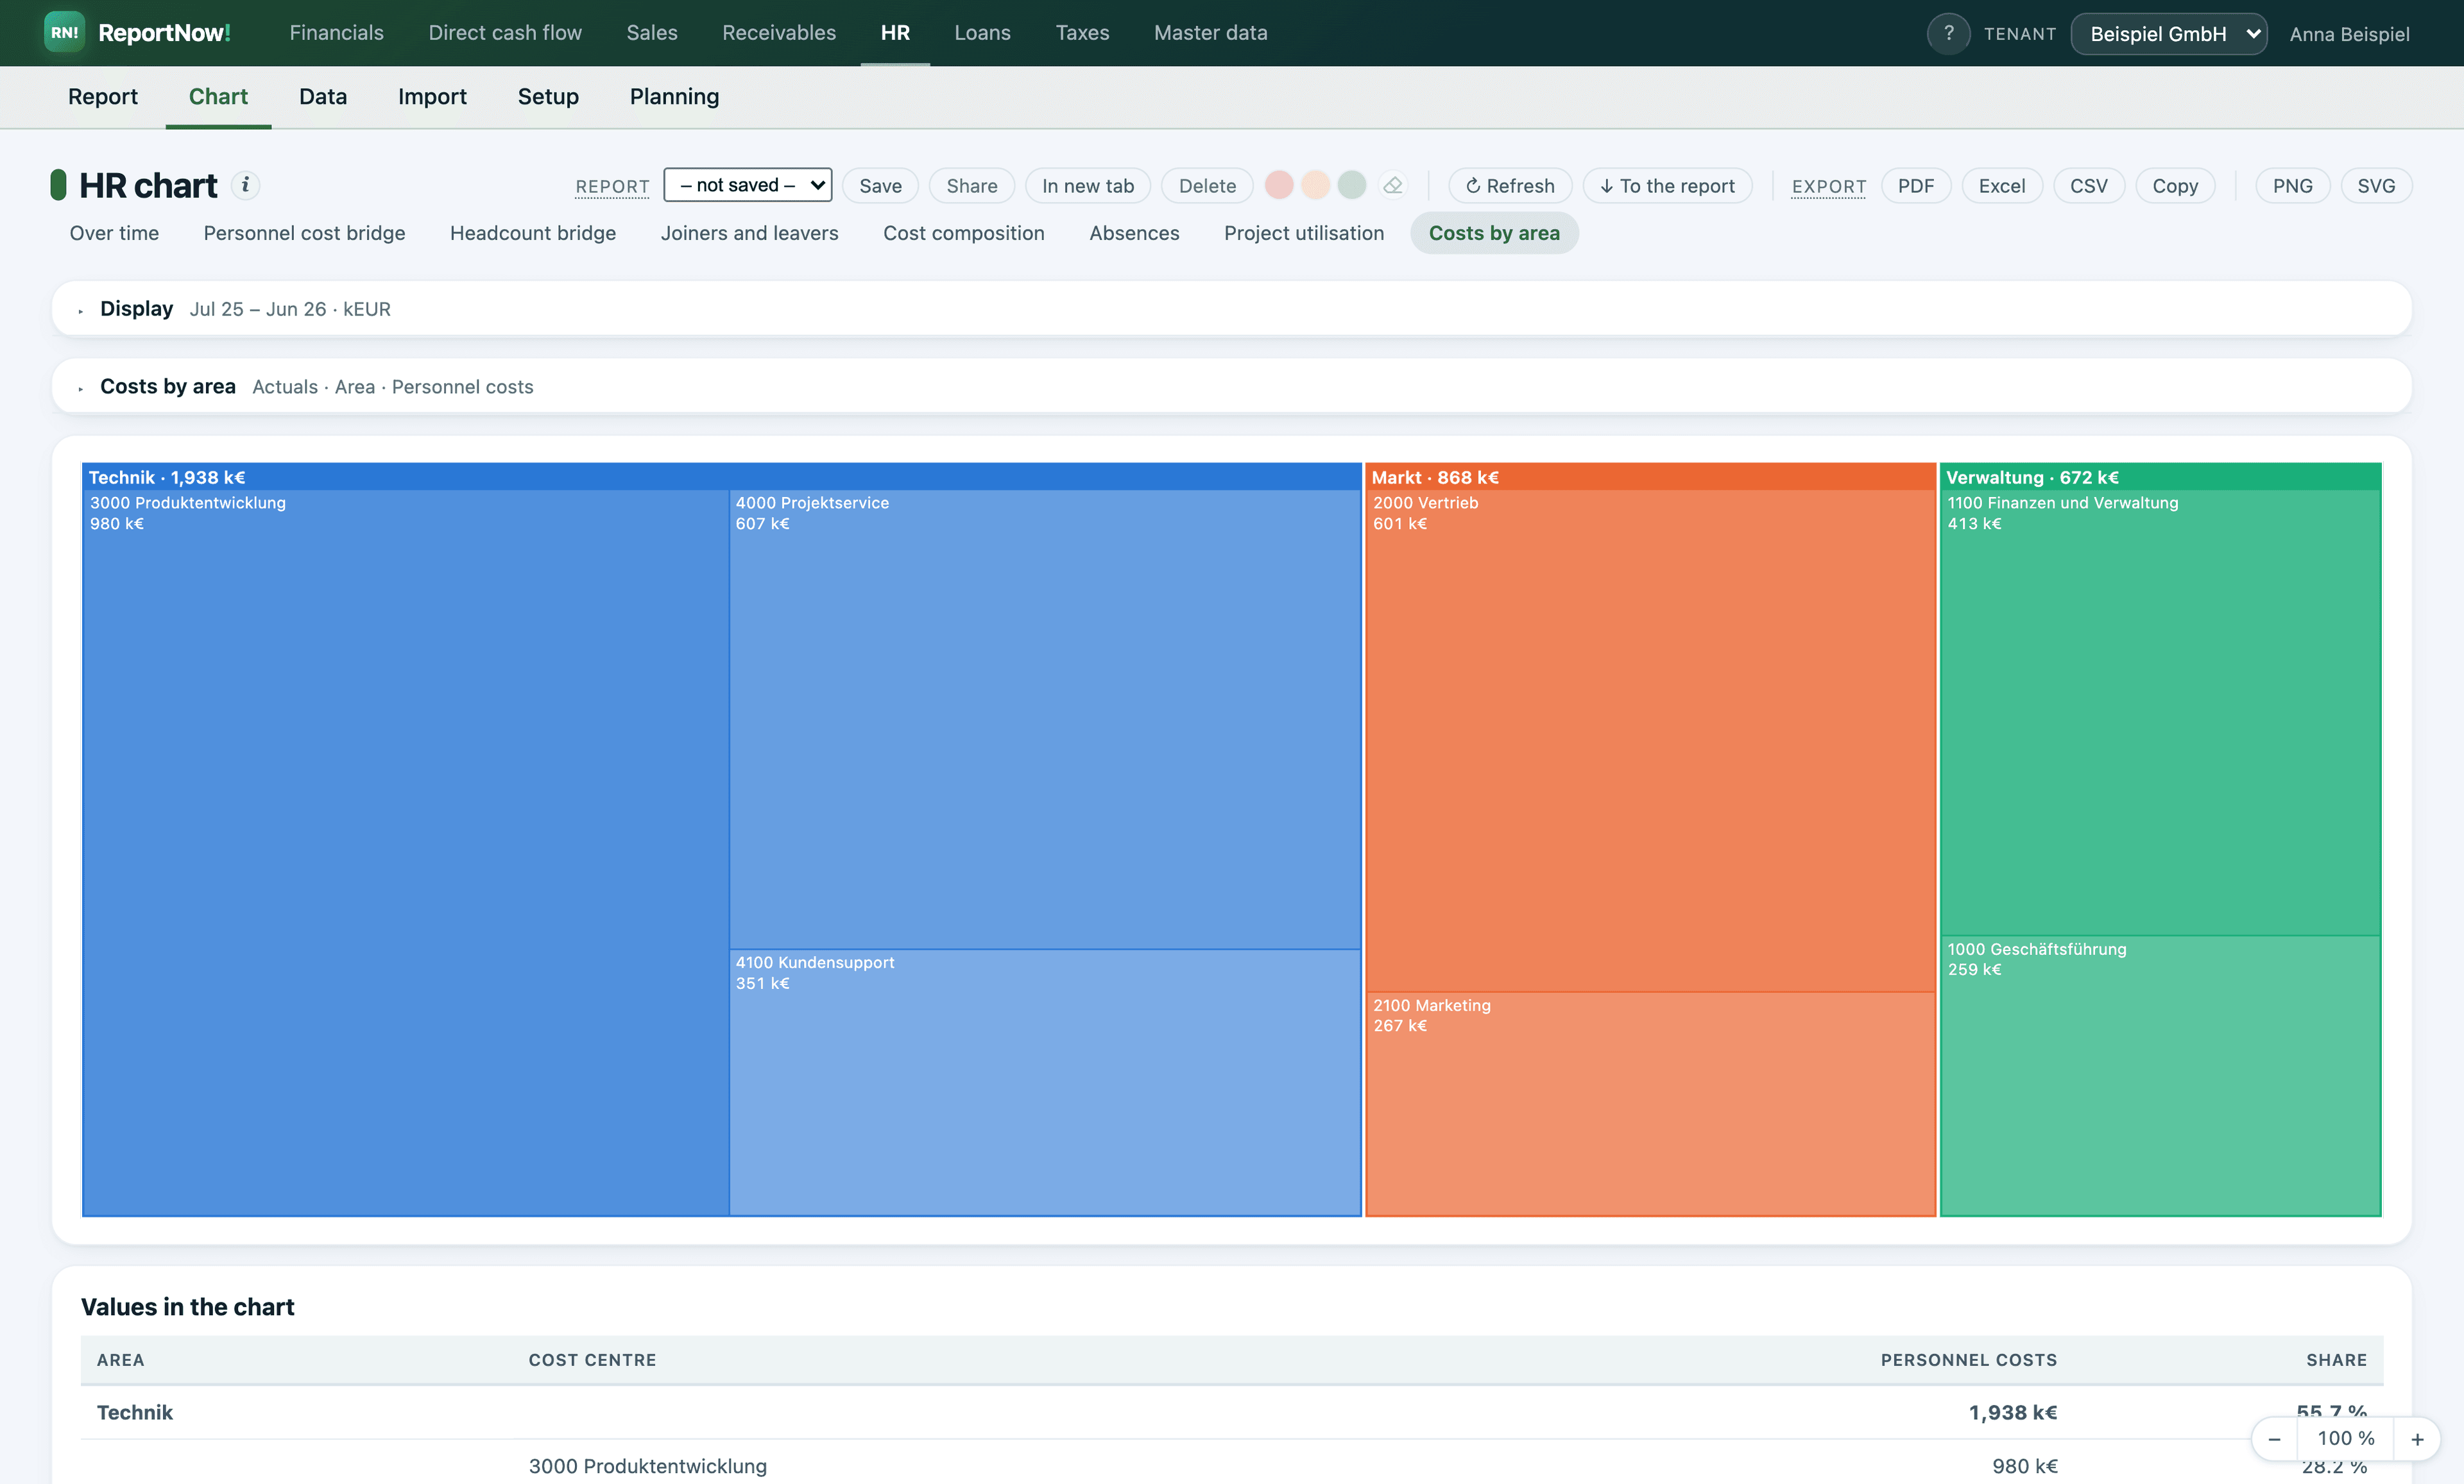
Task: Click the HR chart info icon
Action: coord(245,185)
